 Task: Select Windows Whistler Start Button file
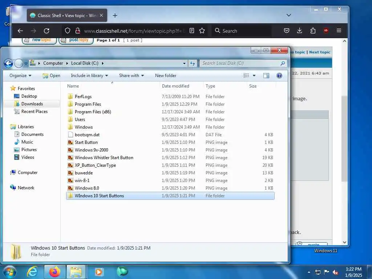[x=170, y=158]
